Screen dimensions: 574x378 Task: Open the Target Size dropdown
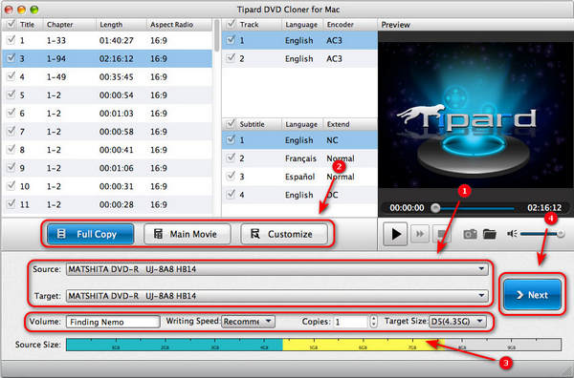[x=457, y=322]
